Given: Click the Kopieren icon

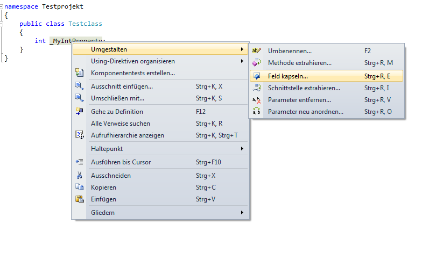Looking at the screenshot, I should pyautogui.click(x=80, y=187).
